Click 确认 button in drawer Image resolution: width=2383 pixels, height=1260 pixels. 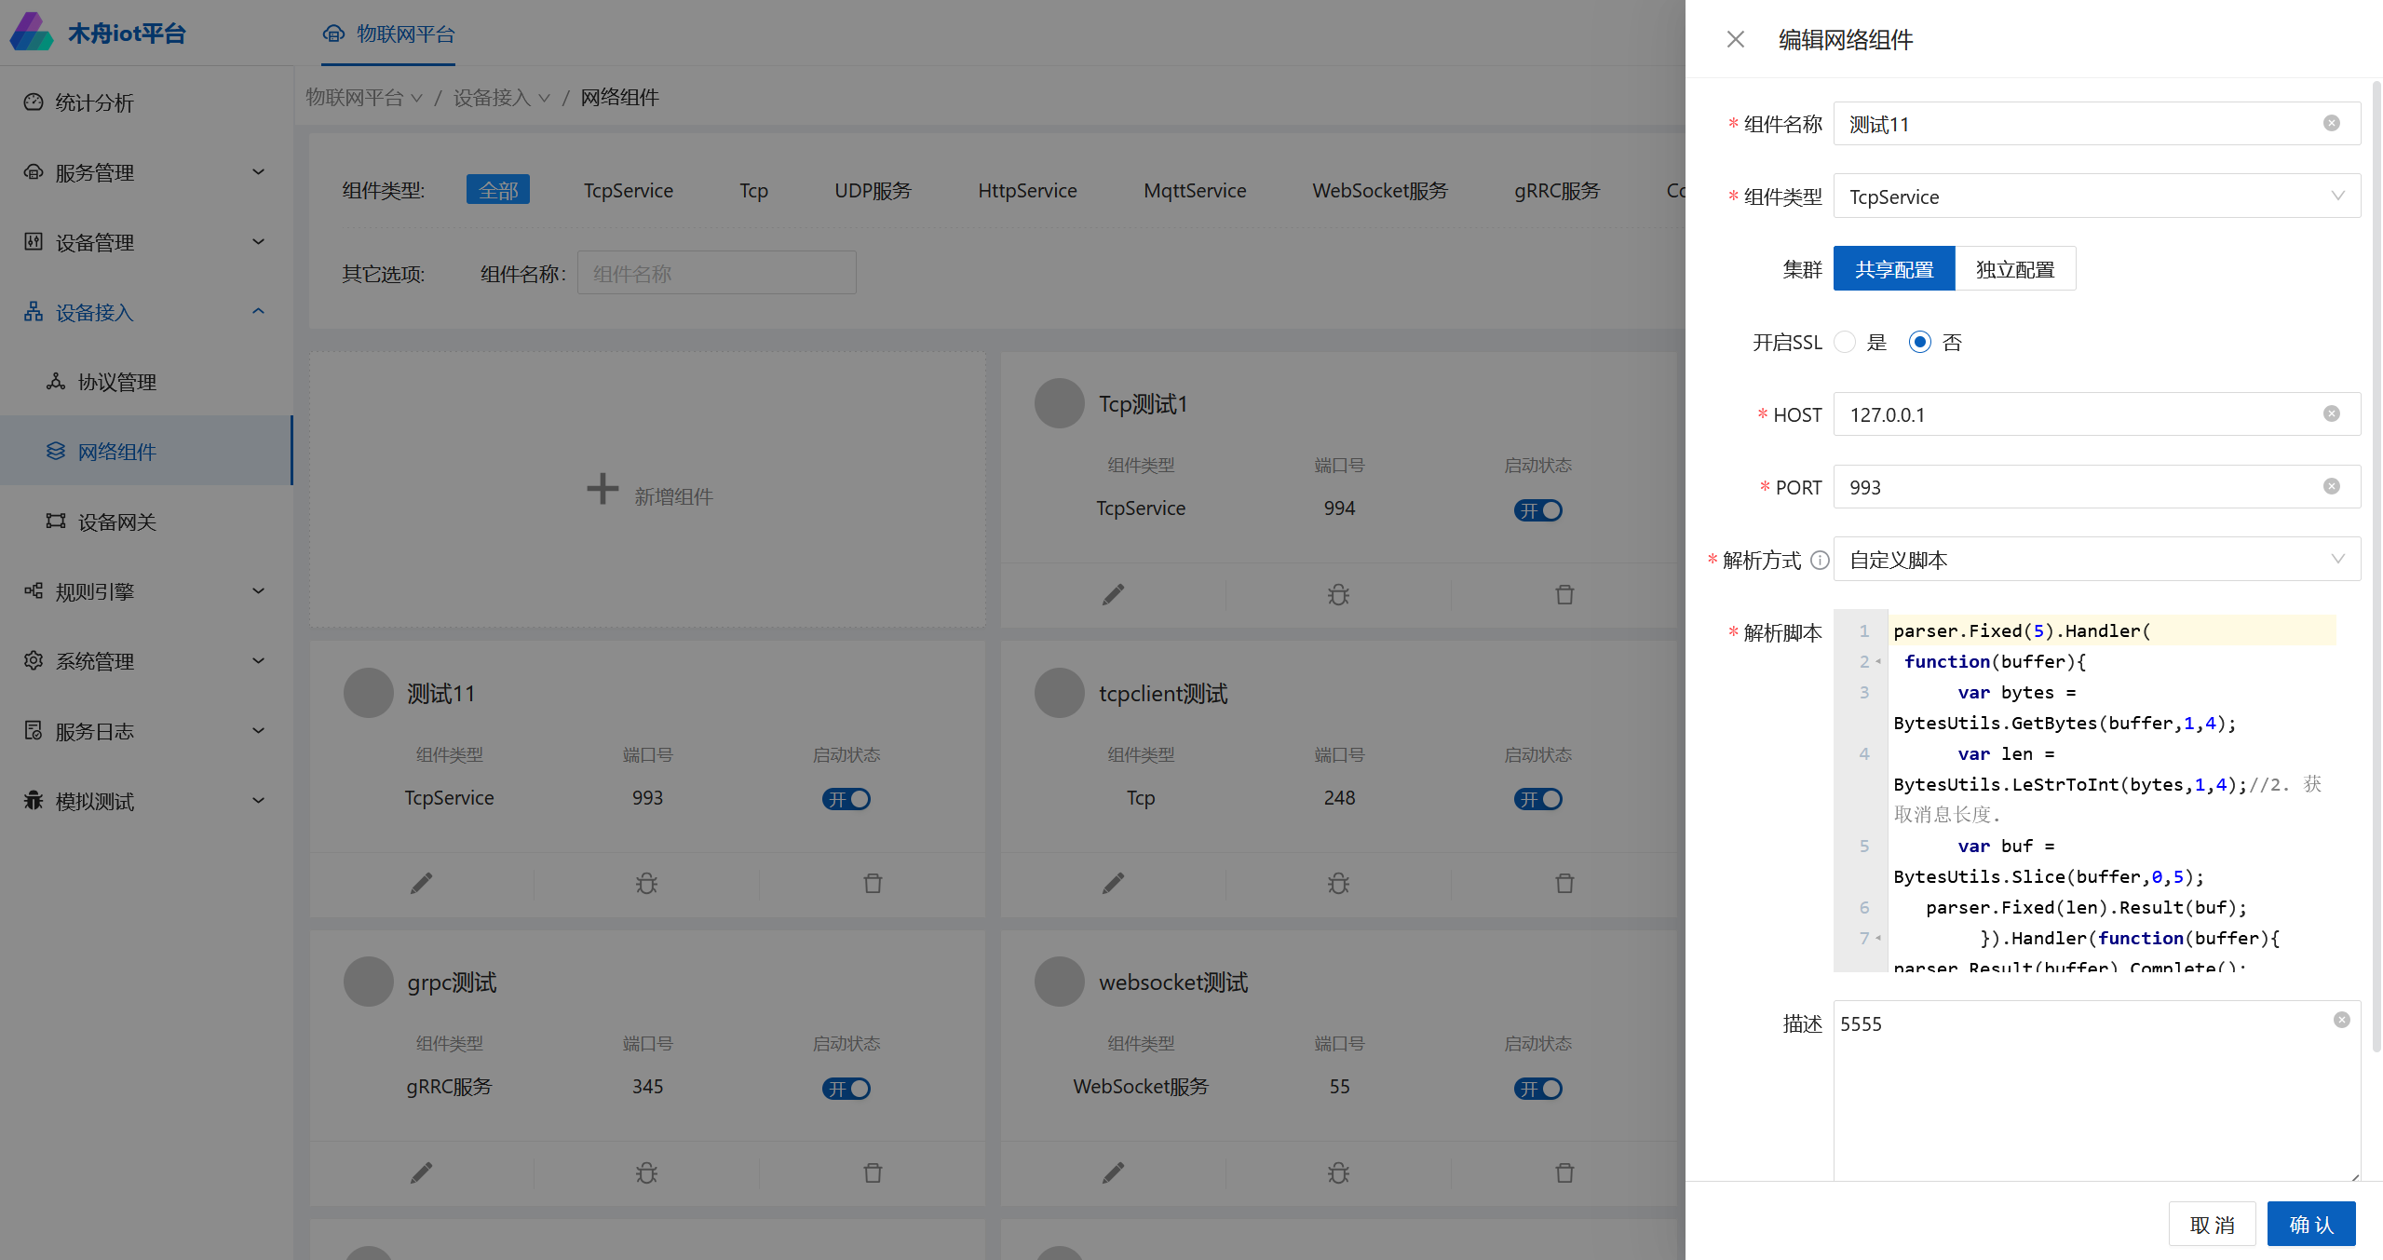[2311, 1224]
